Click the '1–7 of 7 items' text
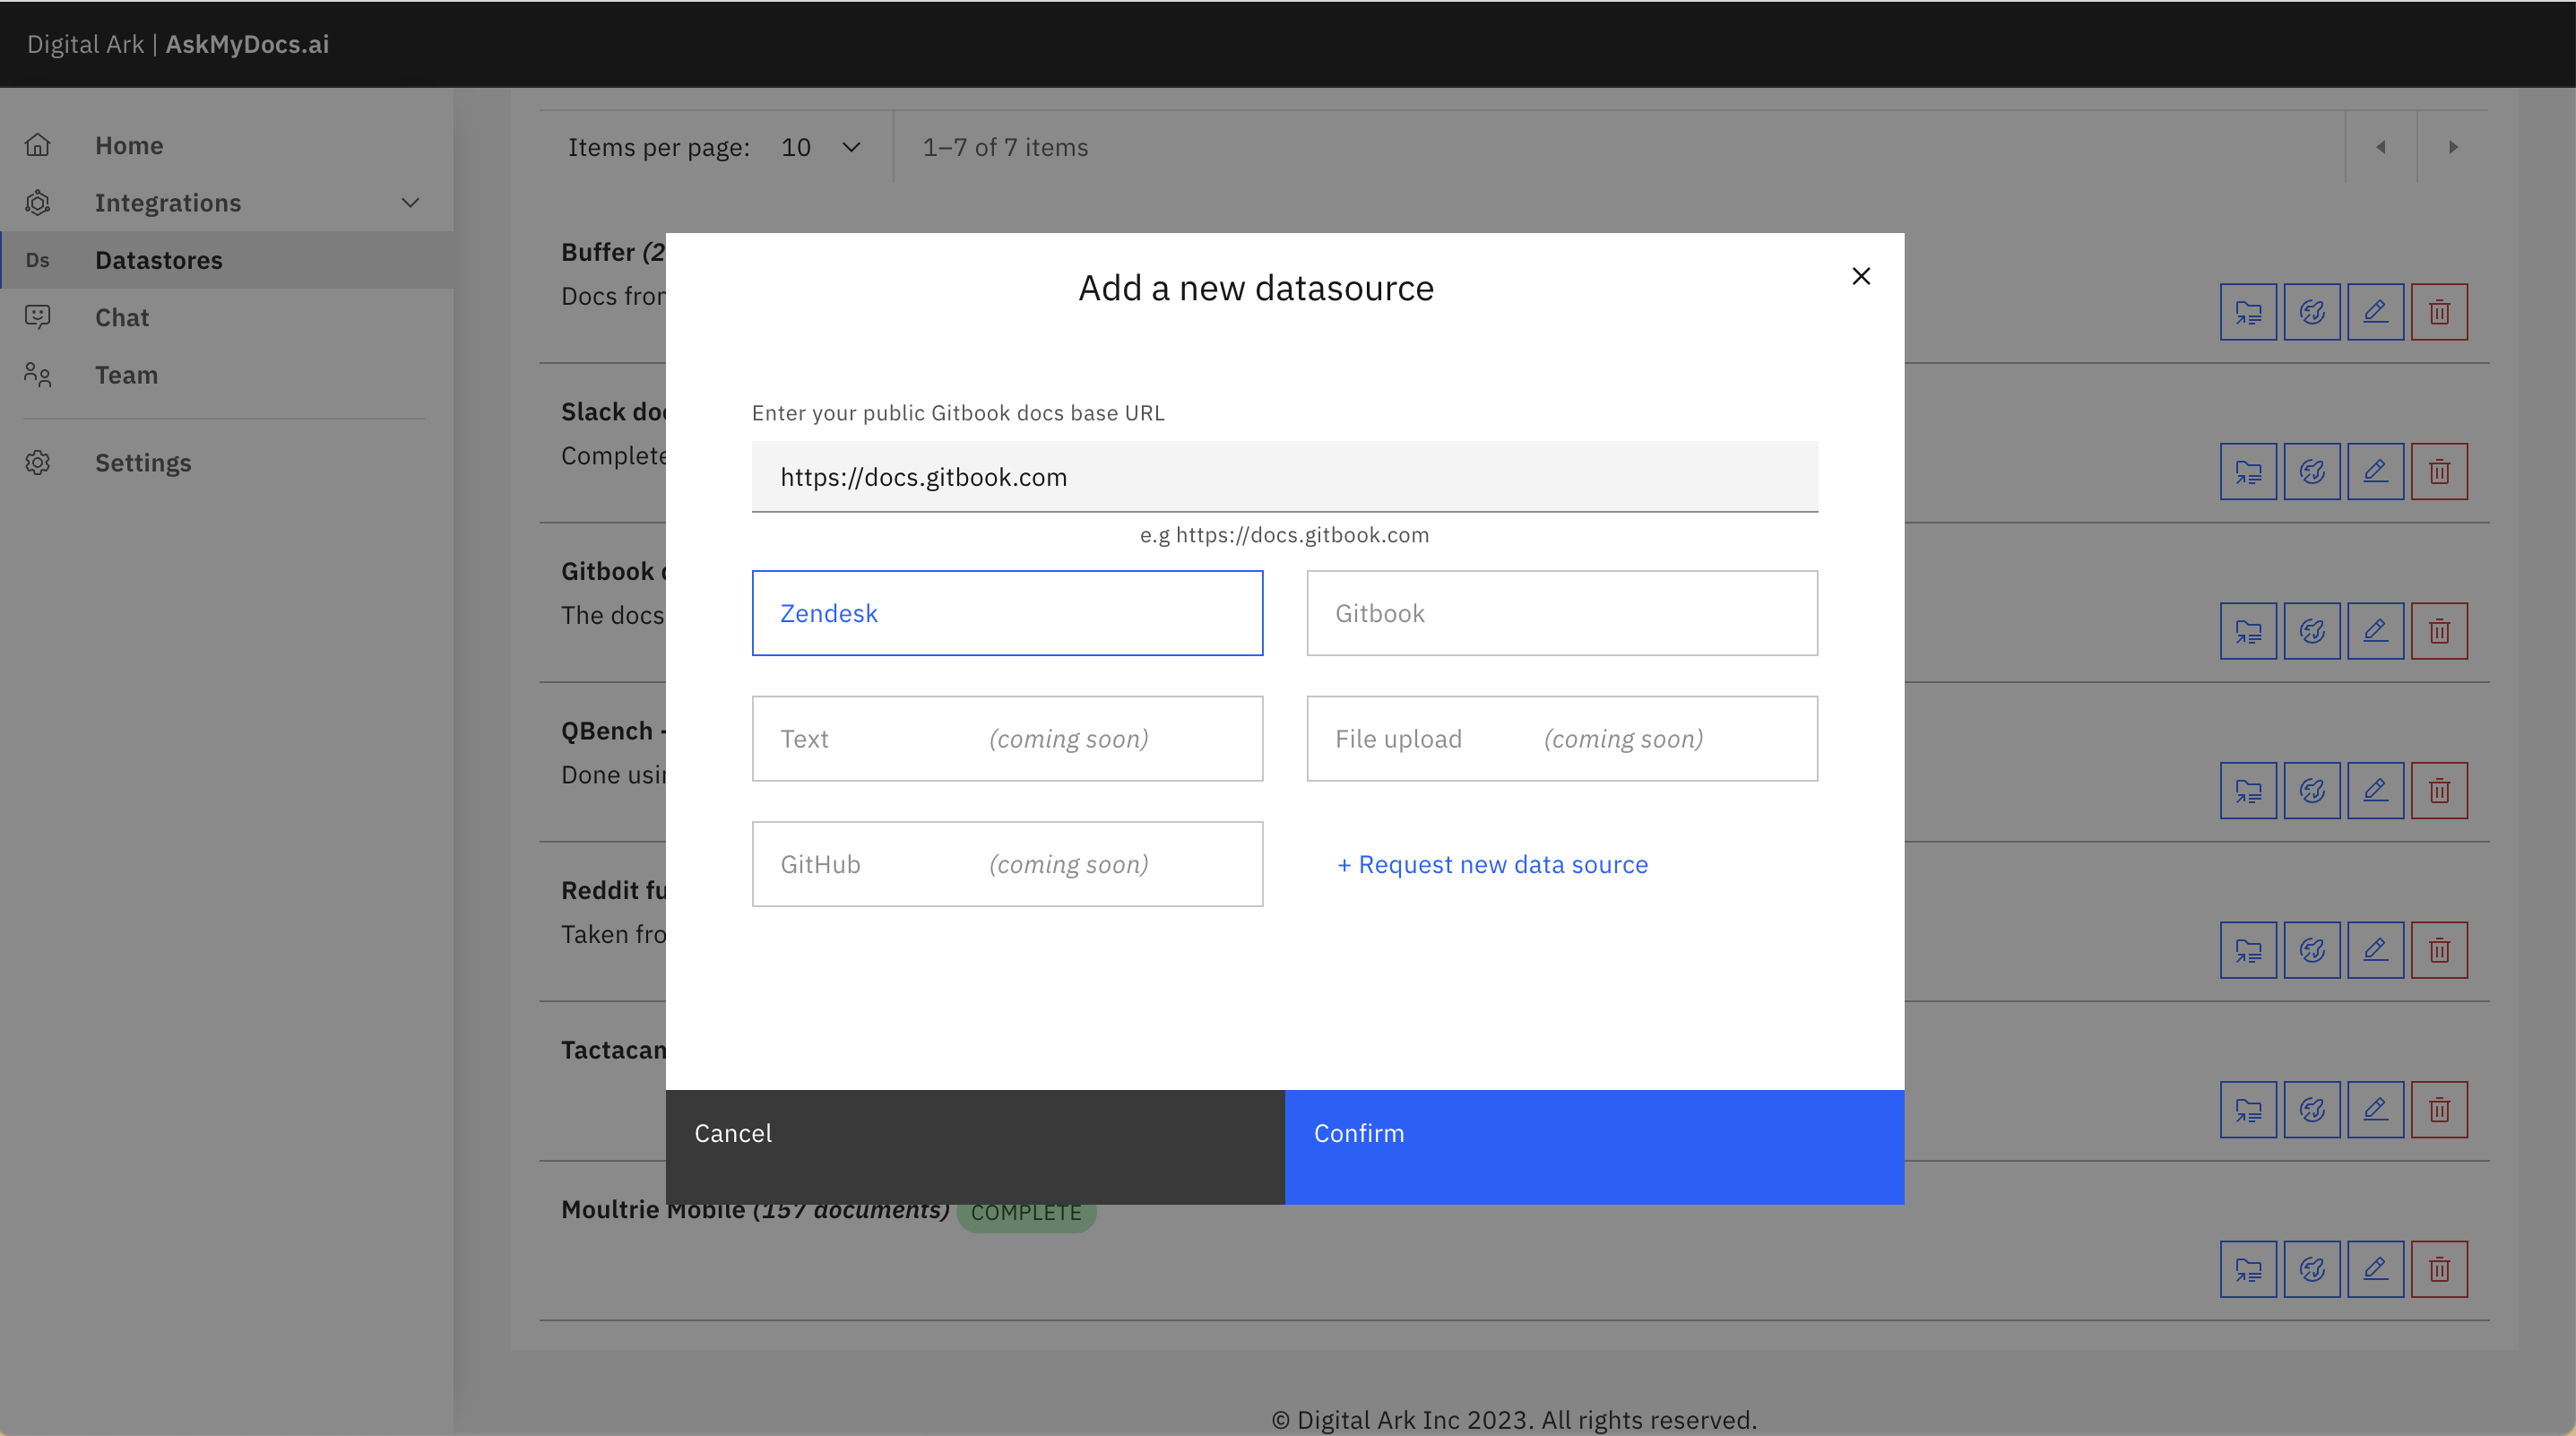The height and width of the screenshot is (1436, 2576). pyautogui.click(x=1005, y=147)
